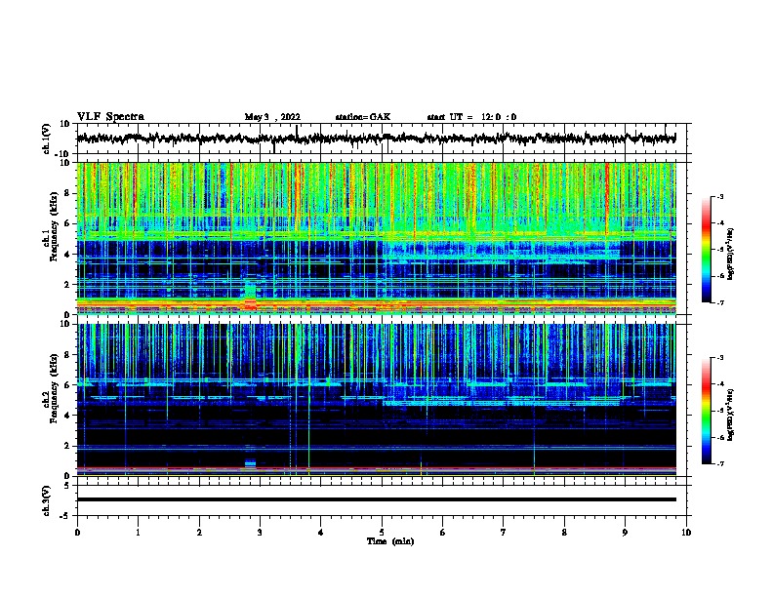
Task: Click the time axis tick label "7"
Action: [x=504, y=533]
